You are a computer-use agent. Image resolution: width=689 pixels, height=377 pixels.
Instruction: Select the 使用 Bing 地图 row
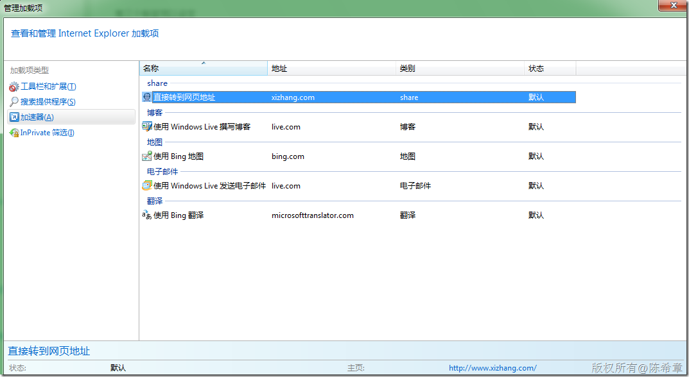pos(358,156)
